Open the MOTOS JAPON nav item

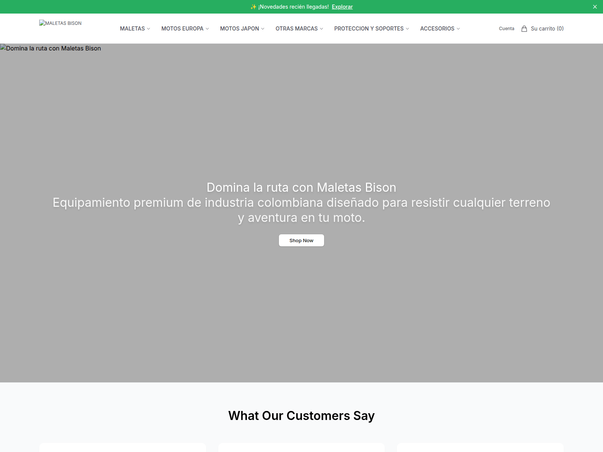[239, 29]
